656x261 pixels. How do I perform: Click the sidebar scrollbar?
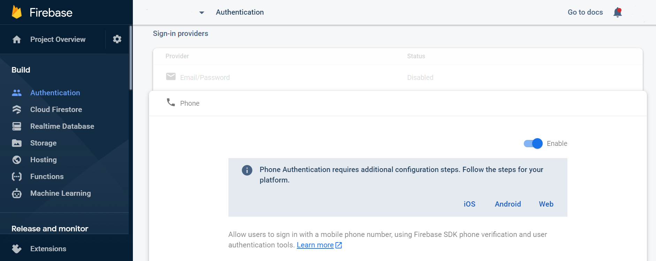(x=131, y=58)
